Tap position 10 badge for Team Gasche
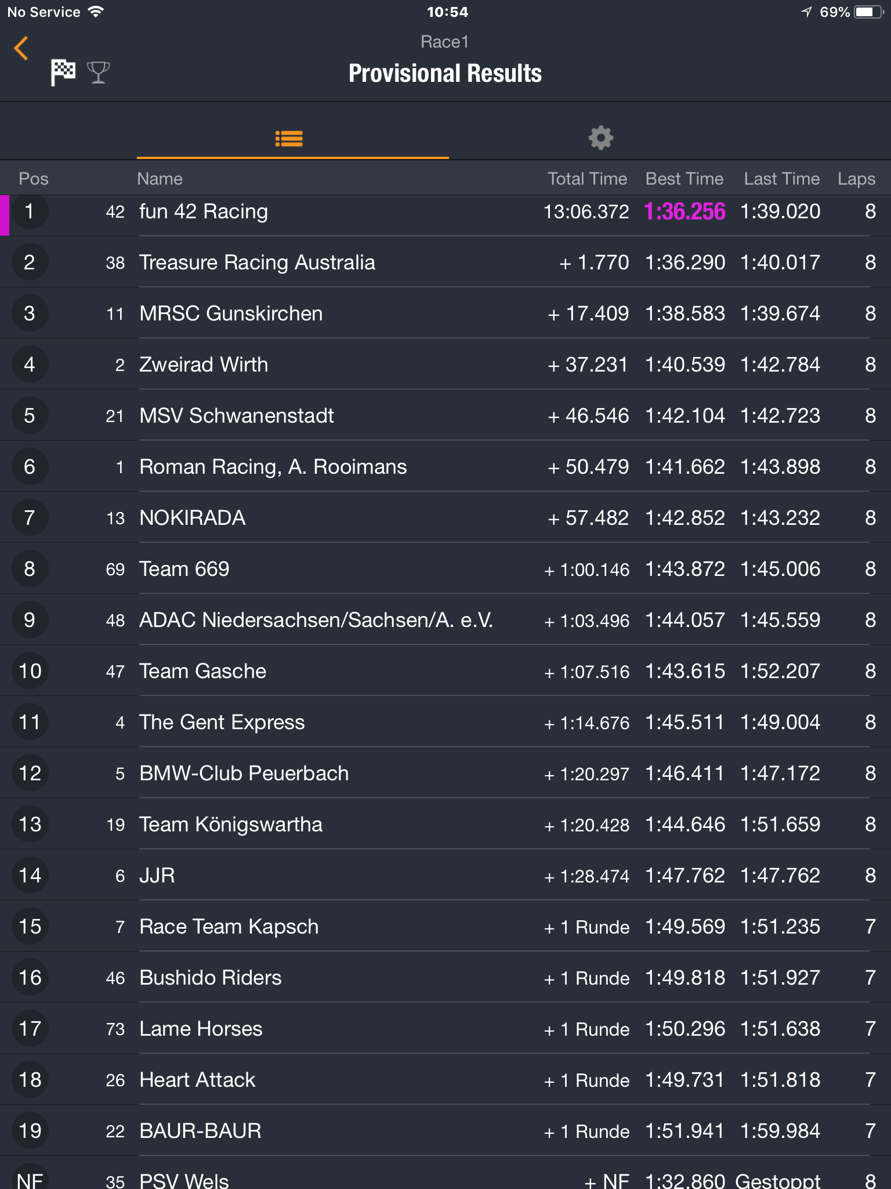Viewport: 891px width, 1189px height. click(30, 671)
